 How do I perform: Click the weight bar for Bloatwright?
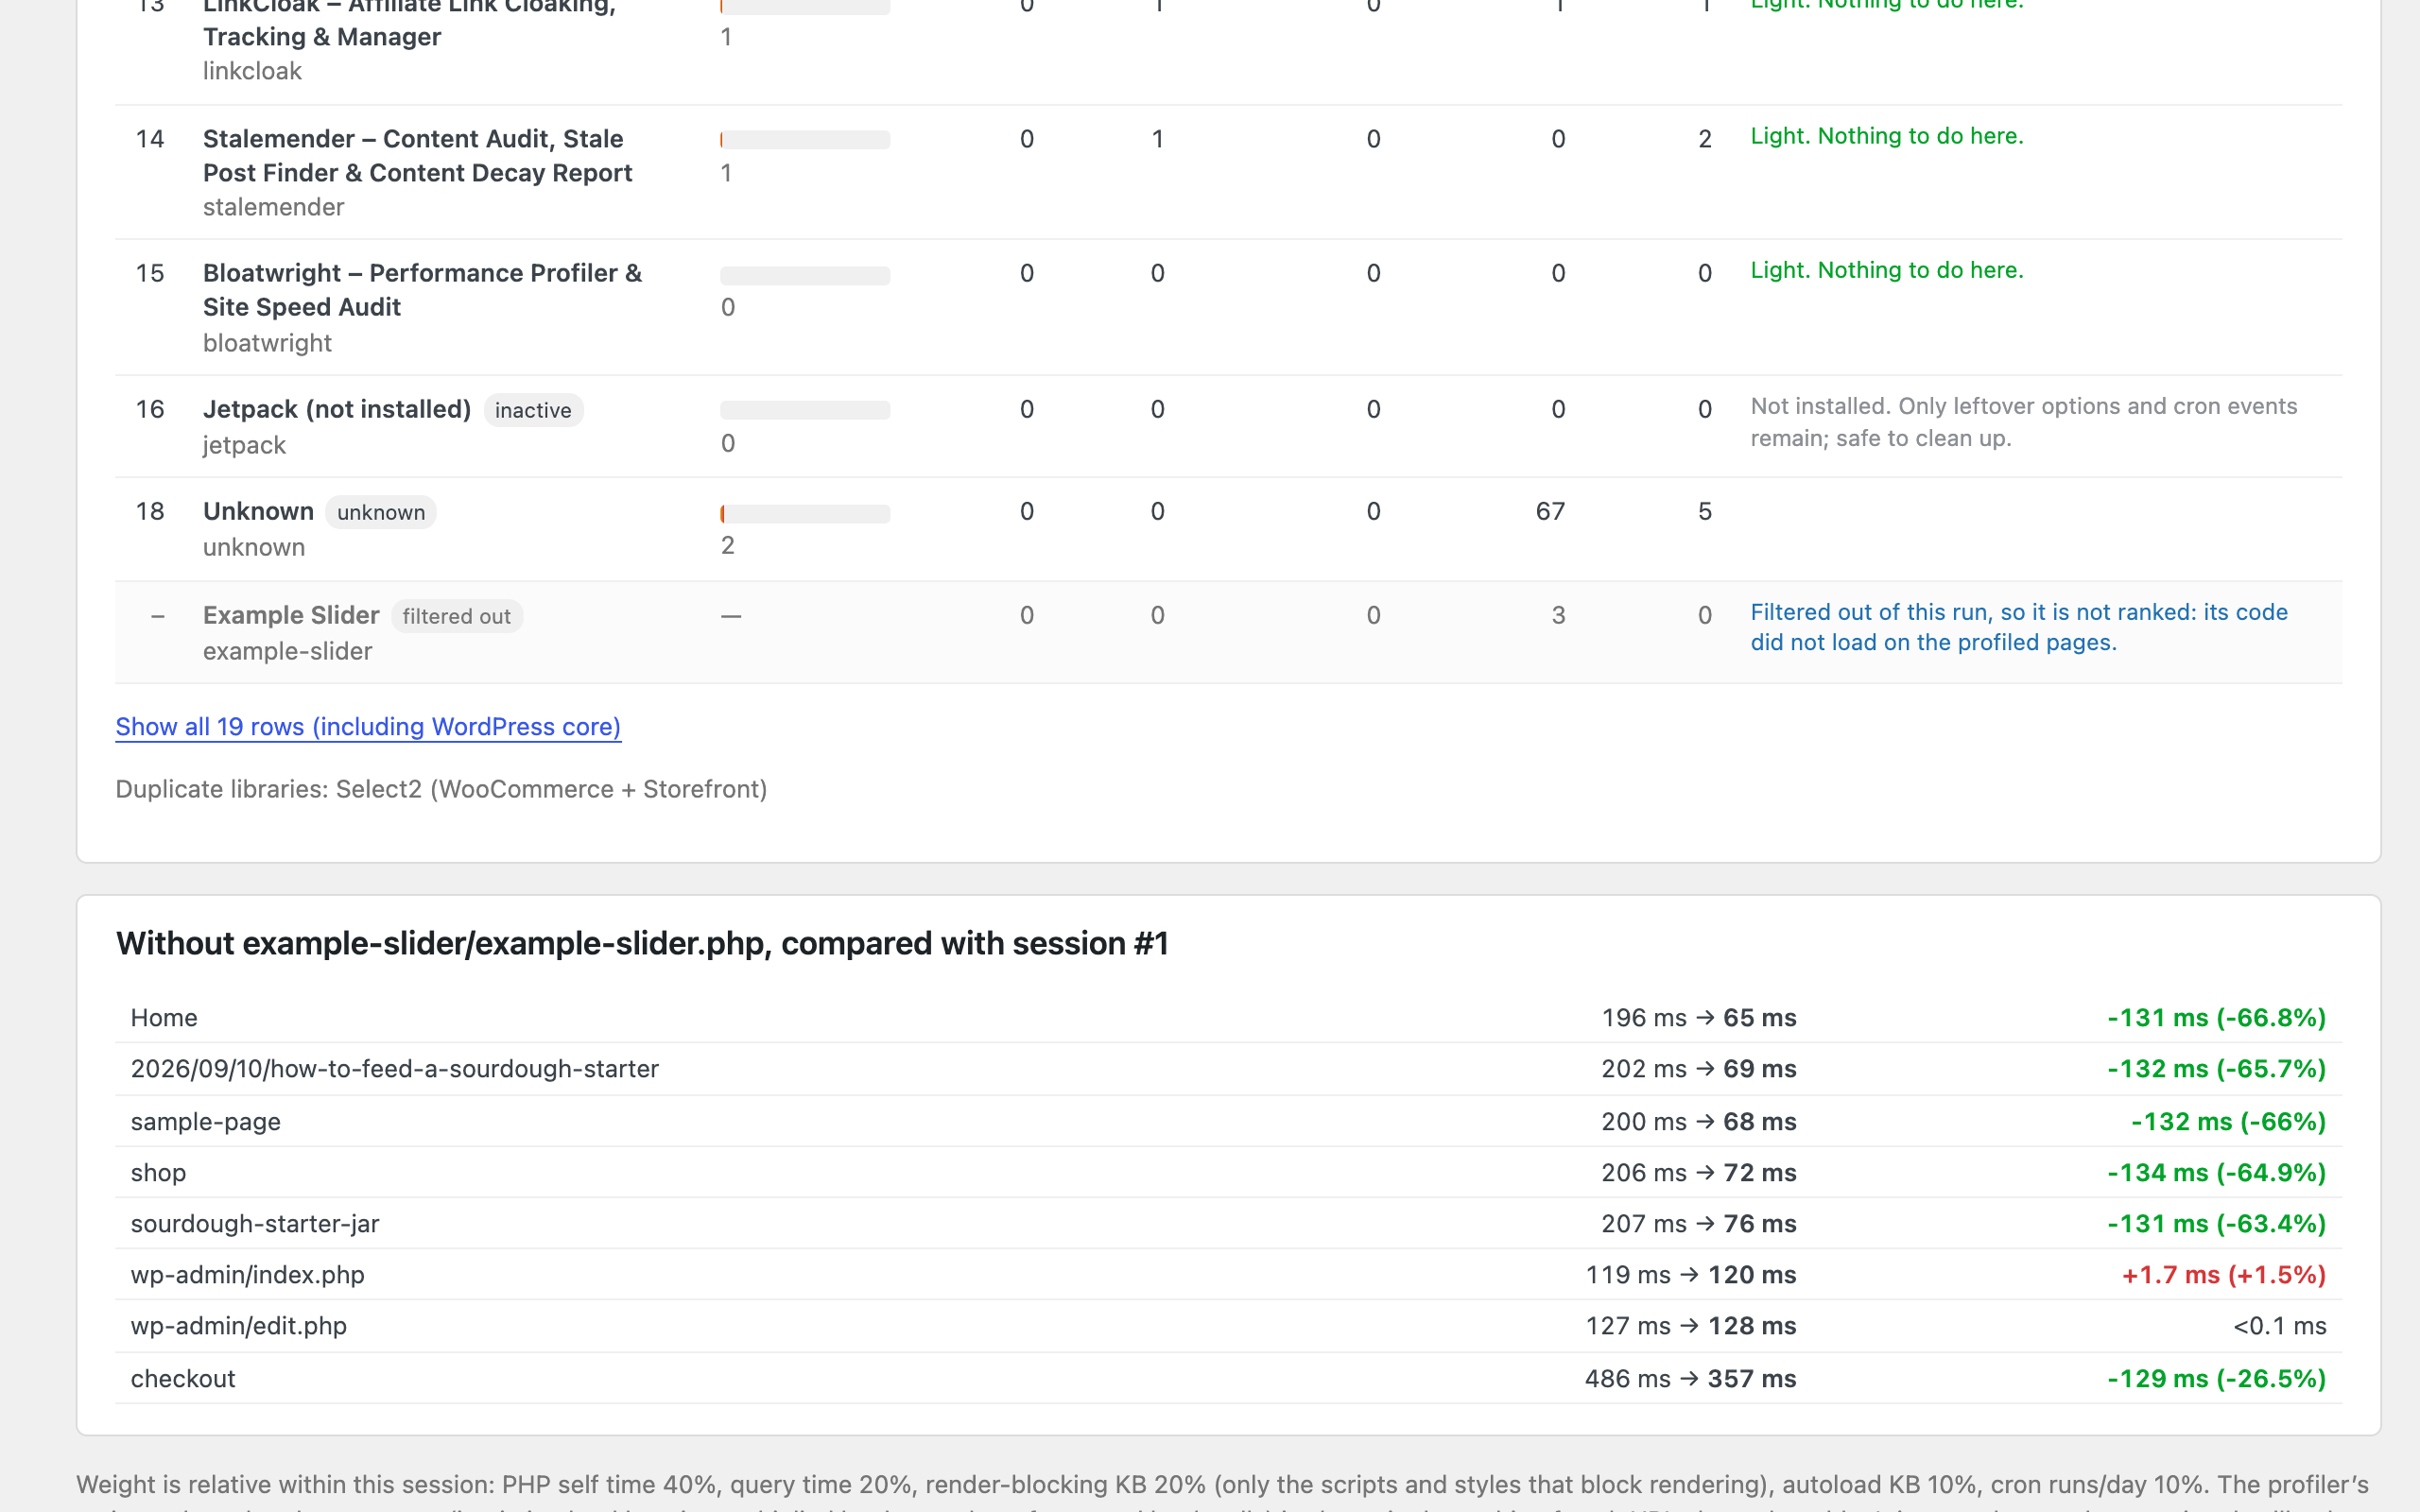(x=805, y=275)
